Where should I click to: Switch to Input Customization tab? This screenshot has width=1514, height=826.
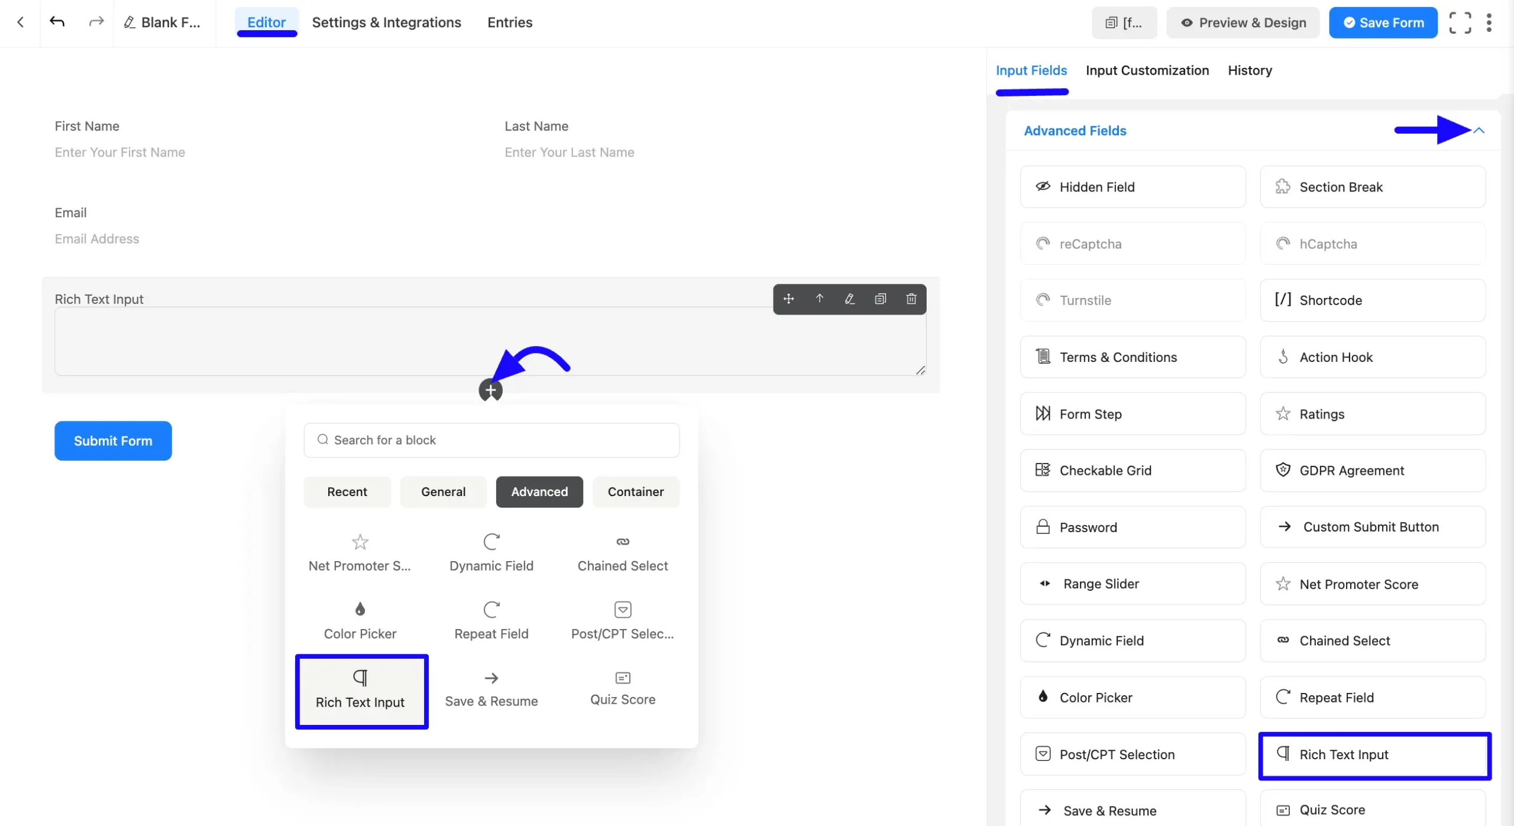pyautogui.click(x=1147, y=70)
